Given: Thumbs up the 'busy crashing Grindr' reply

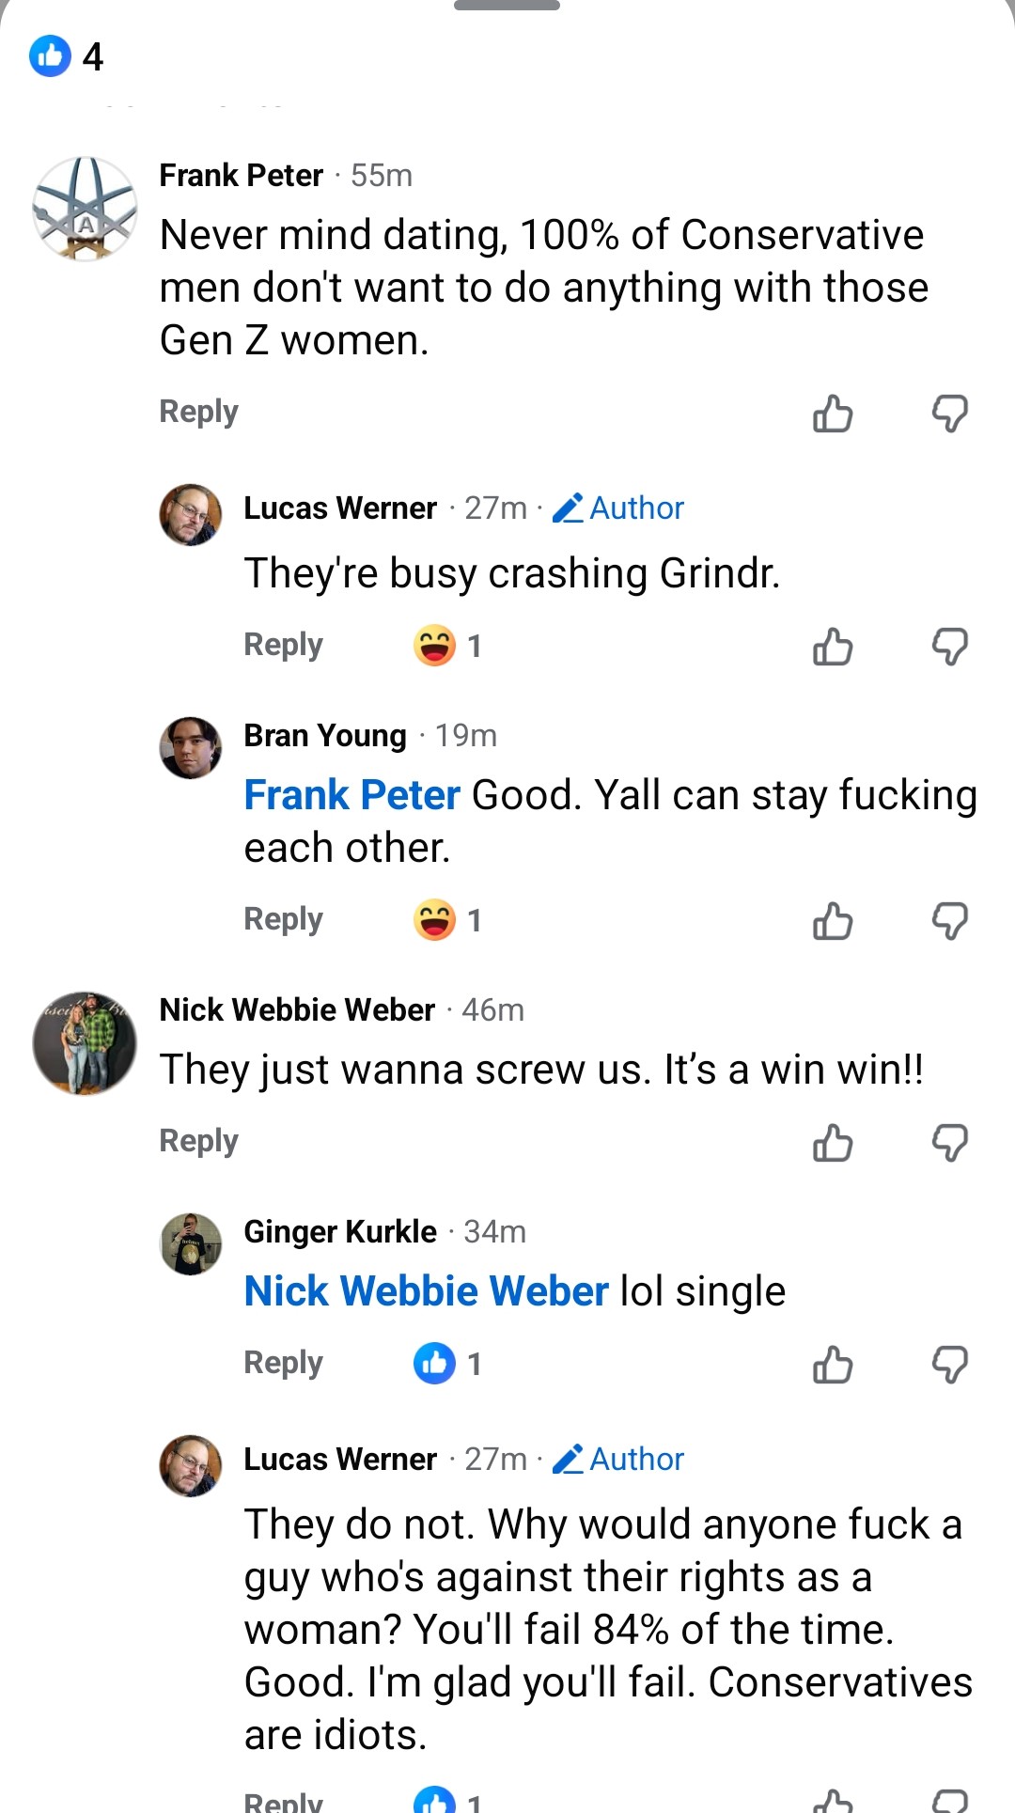Looking at the screenshot, I should (833, 646).
